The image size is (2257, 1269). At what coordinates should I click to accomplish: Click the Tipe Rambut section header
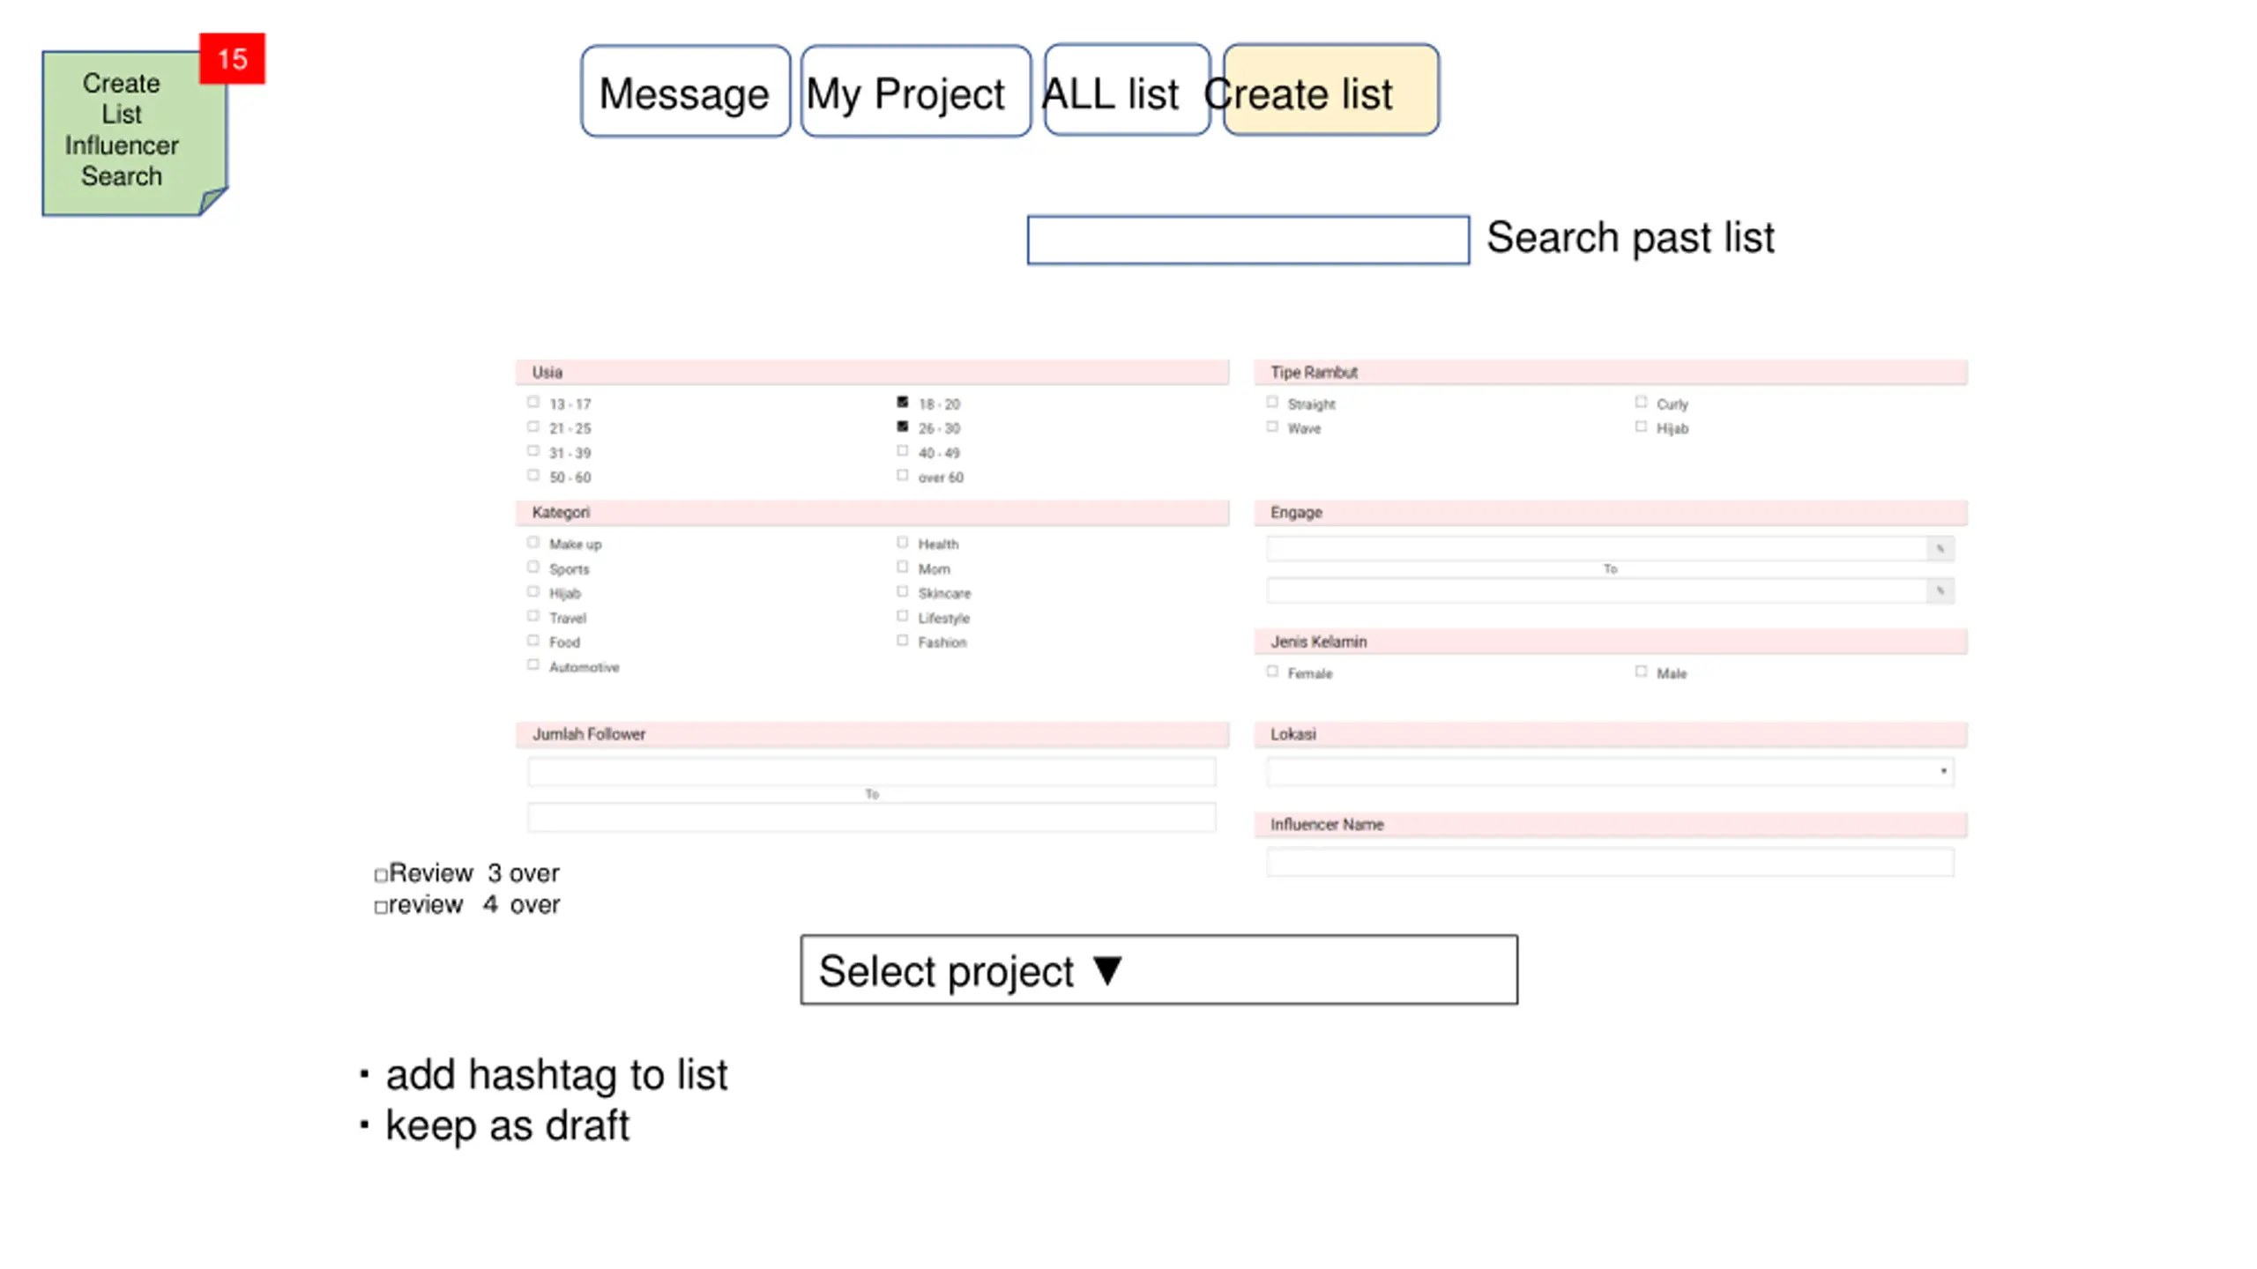click(1610, 372)
